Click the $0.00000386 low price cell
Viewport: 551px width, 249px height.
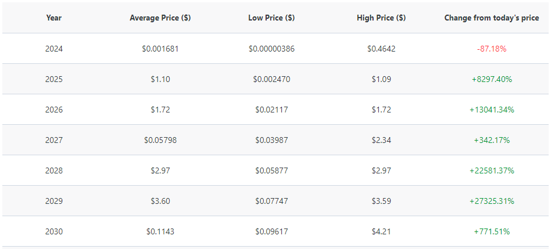click(271, 49)
